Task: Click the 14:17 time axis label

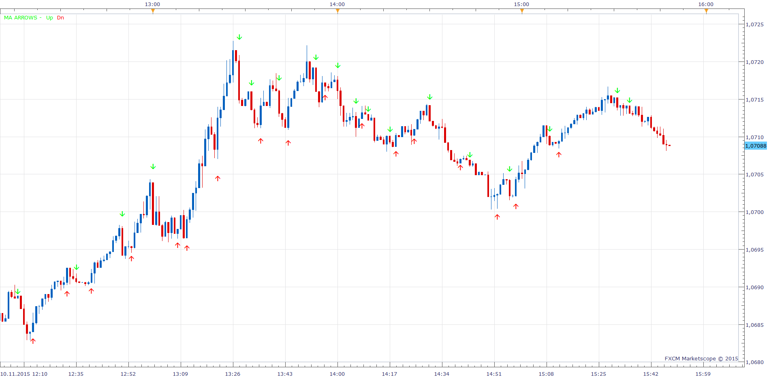Action: coord(389,374)
